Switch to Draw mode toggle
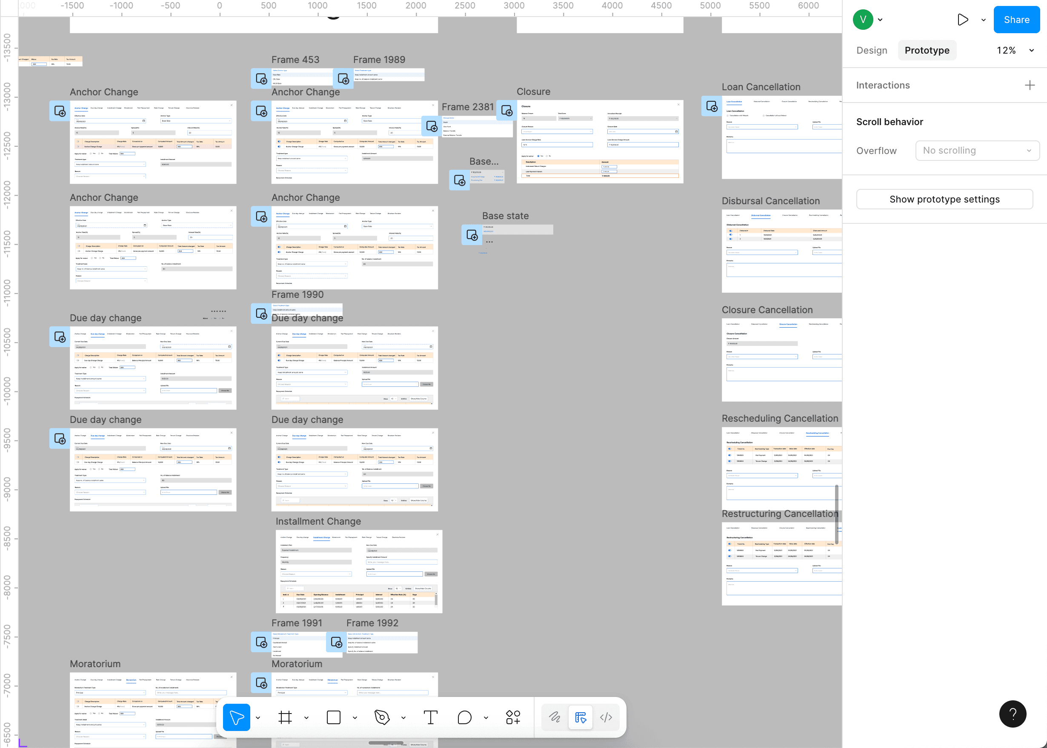 pyautogui.click(x=555, y=717)
